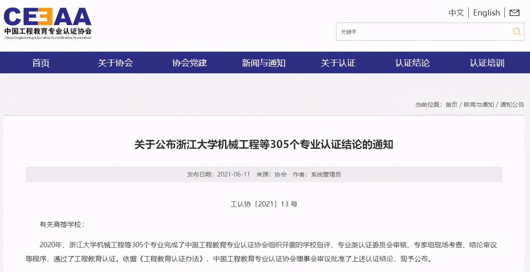Select the 中文 language option
Screen dimensions: 530x272
click(456, 13)
